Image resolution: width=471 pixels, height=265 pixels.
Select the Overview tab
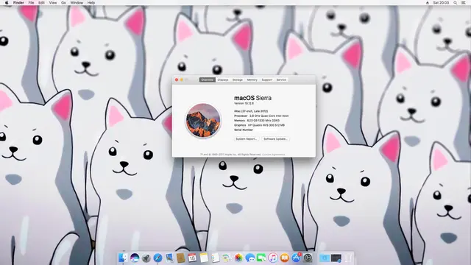208,80
